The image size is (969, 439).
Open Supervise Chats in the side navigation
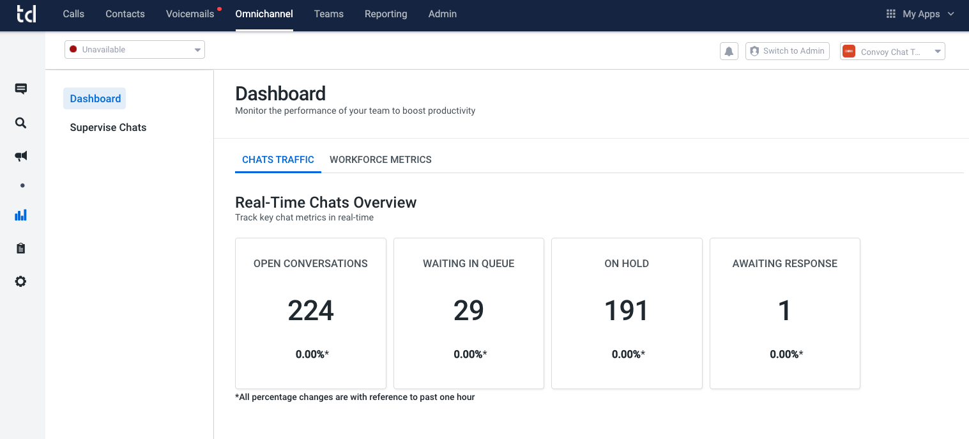pyautogui.click(x=108, y=127)
